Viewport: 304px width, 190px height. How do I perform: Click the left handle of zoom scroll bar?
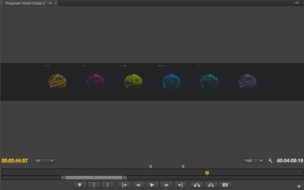click(63, 177)
